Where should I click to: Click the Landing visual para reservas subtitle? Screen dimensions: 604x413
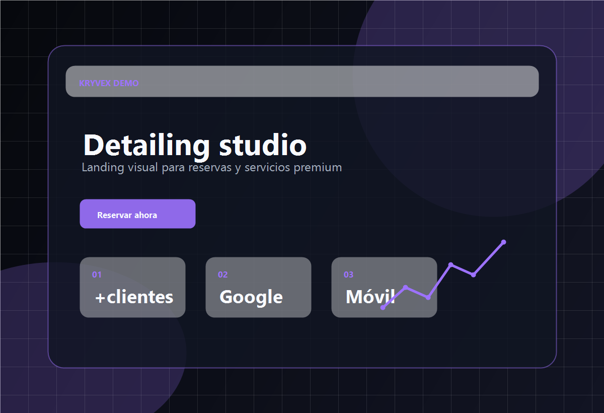tap(212, 167)
